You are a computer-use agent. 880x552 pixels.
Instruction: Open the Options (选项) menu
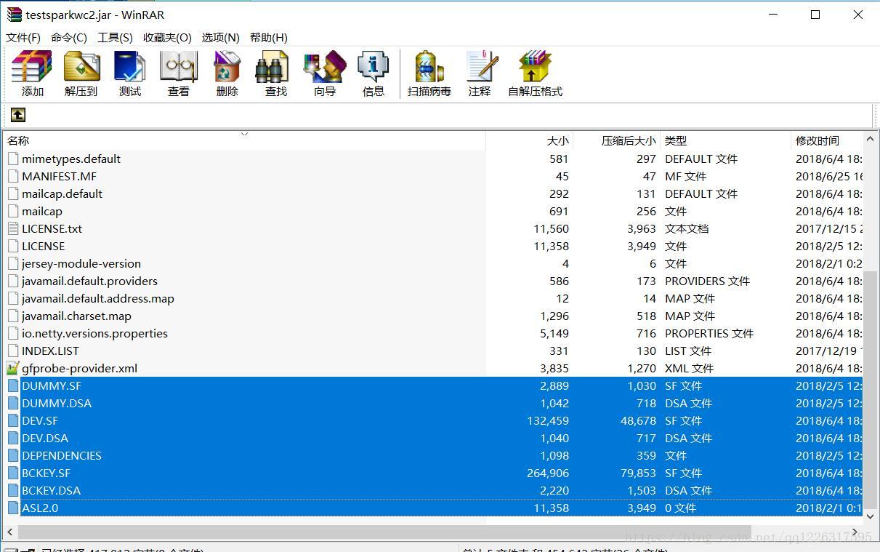click(x=221, y=37)
